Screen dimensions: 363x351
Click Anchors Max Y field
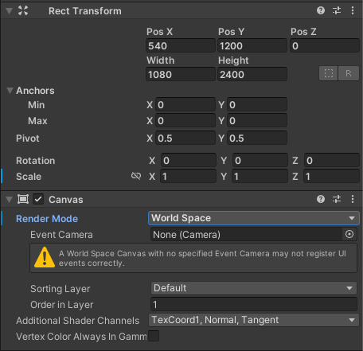click(257, 121)
